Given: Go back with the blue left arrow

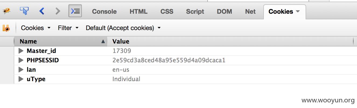Looking at the screenshot, I should click(x=41, y=11).
